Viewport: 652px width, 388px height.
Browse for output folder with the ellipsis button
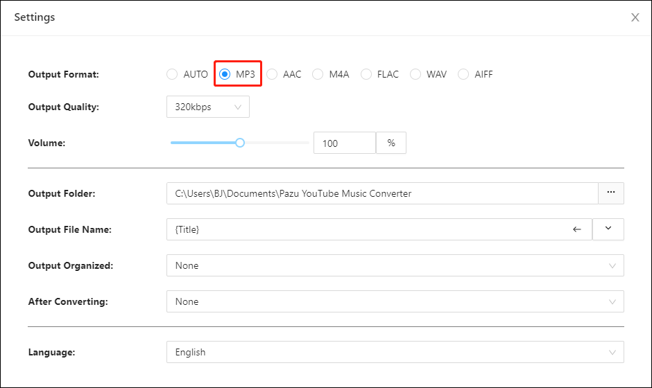[611, 193]
